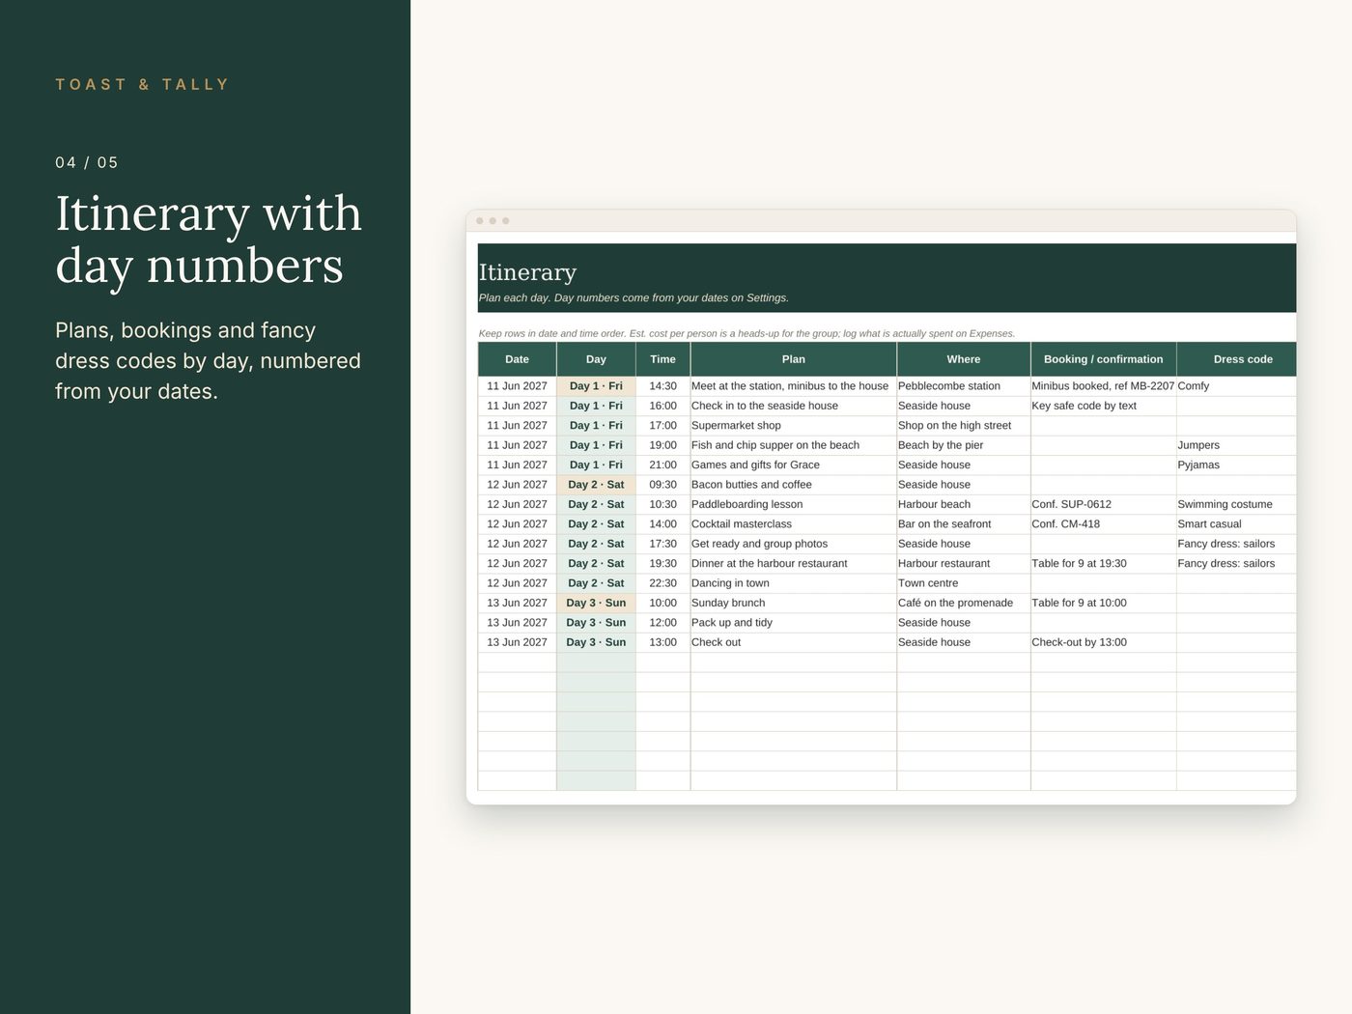This screenshot has width=1352, height=1014.
Task: Select the 'Jumpers' dress code cell
Action: pyautogui.click(x=1236, y=445)
